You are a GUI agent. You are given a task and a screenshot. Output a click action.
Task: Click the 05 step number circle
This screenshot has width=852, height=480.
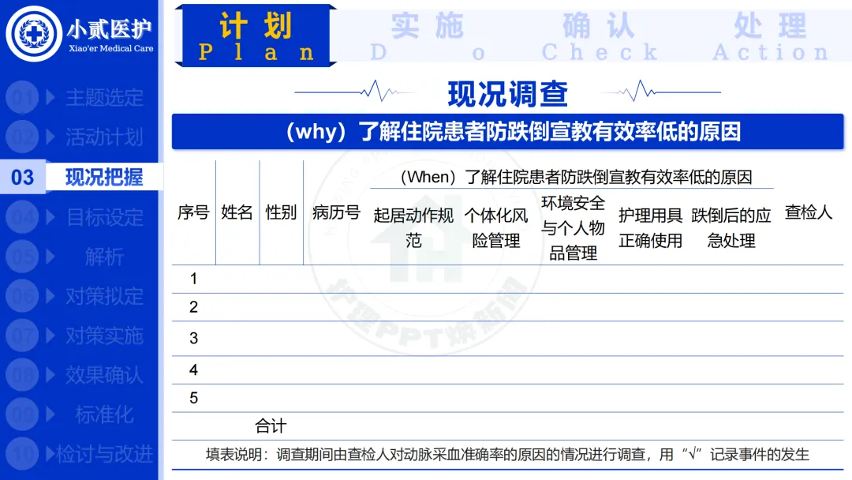tap(22, 257)
